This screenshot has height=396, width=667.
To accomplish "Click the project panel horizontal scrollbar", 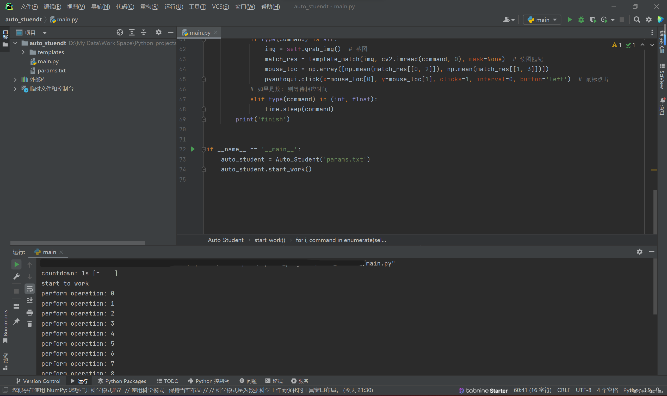I will [x=77, y=243].
